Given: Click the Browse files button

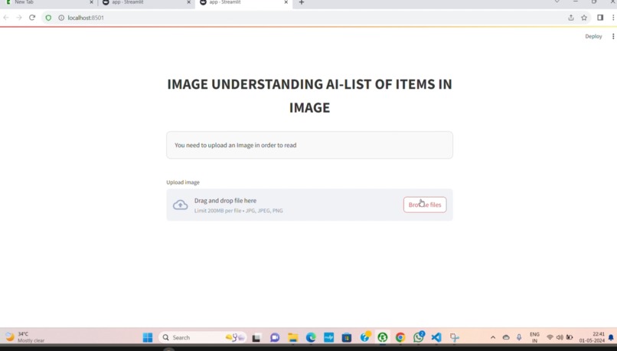Looking at the screenshot, I should tap(425, 205).
